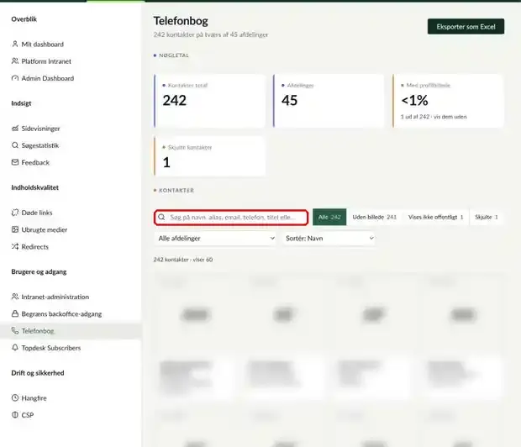
Task: Click the NØGLETAL section label
Action: pos(174,55)
